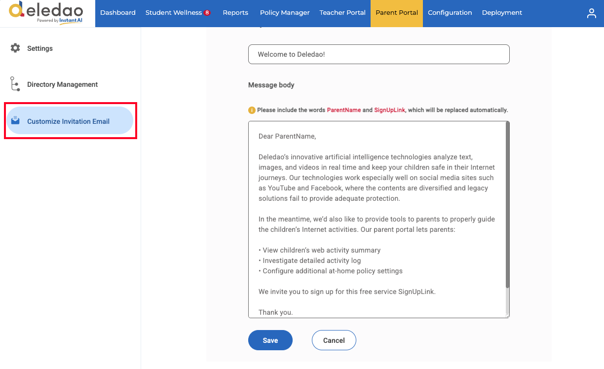Click the red 'ParentName' keyword in hint

344,110
